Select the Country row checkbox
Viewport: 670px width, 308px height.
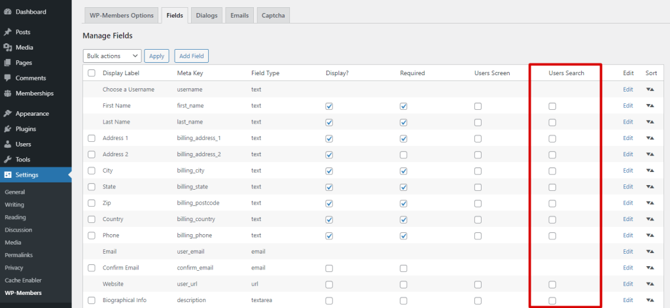click(92, 220)
